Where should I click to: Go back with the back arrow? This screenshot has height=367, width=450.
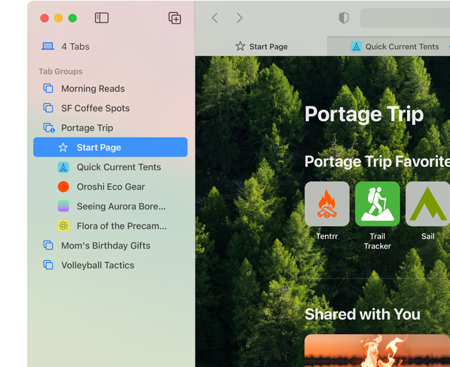pyautogui.click(x=214, y=18)
